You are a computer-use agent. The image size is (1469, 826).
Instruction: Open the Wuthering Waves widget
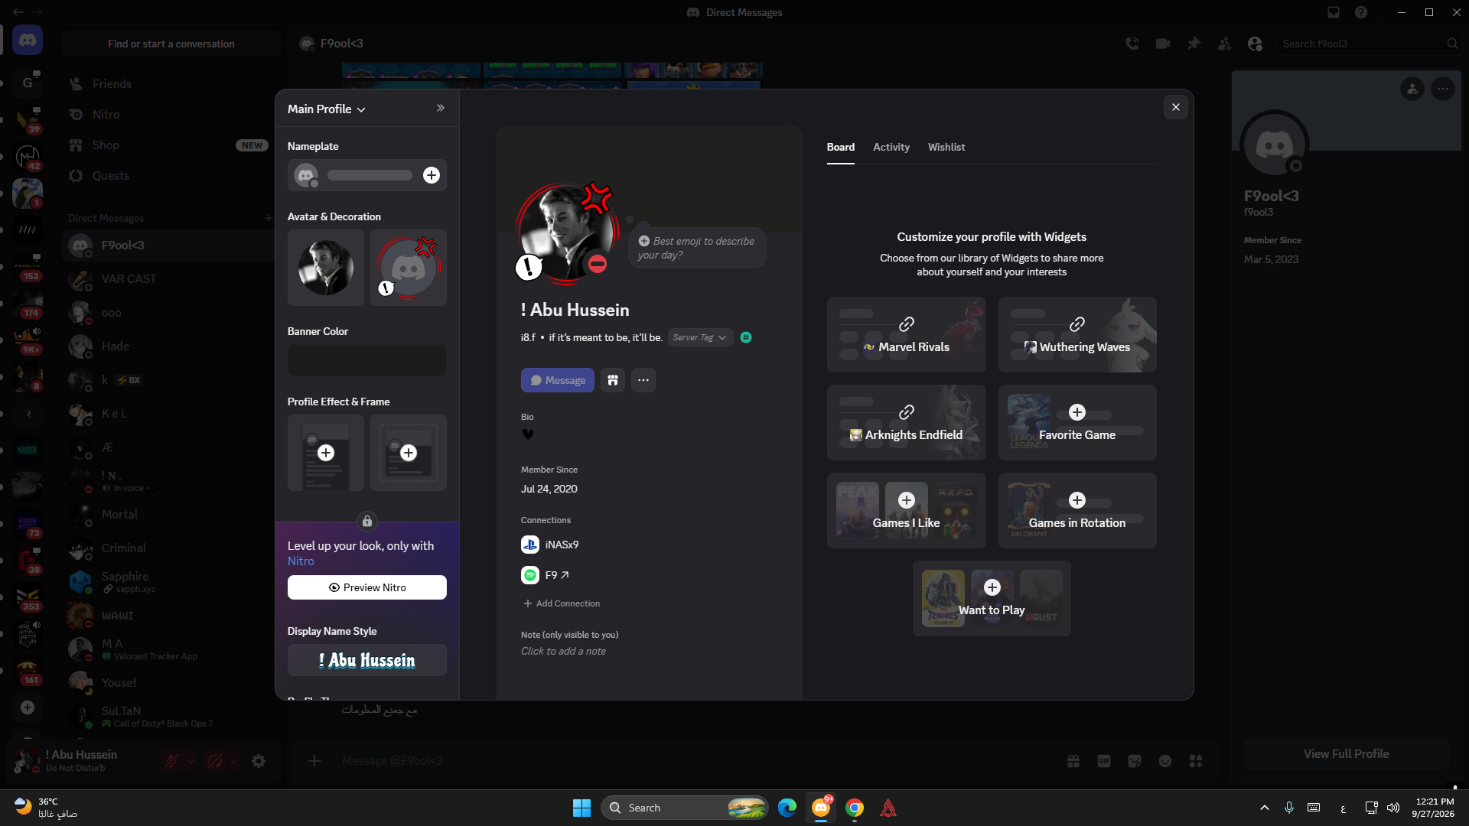tap(1077, 334)
